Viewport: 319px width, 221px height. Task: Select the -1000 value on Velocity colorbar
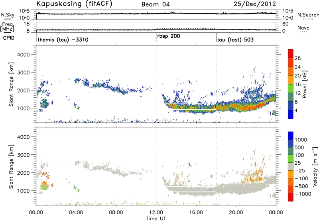303,194
